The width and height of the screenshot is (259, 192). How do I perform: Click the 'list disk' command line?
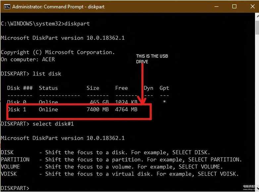(31, 74)
